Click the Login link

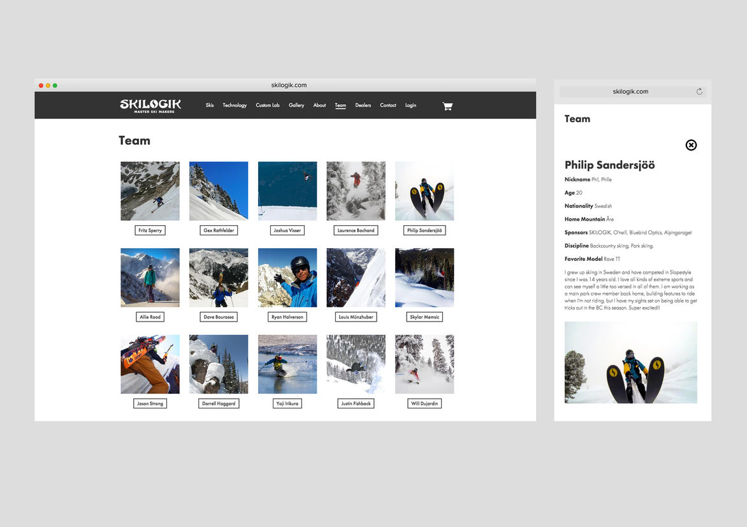point(410,105)
